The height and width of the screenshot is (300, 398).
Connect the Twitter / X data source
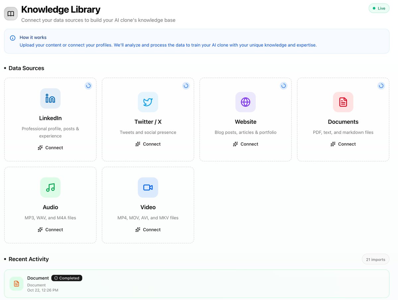point(148,144)
